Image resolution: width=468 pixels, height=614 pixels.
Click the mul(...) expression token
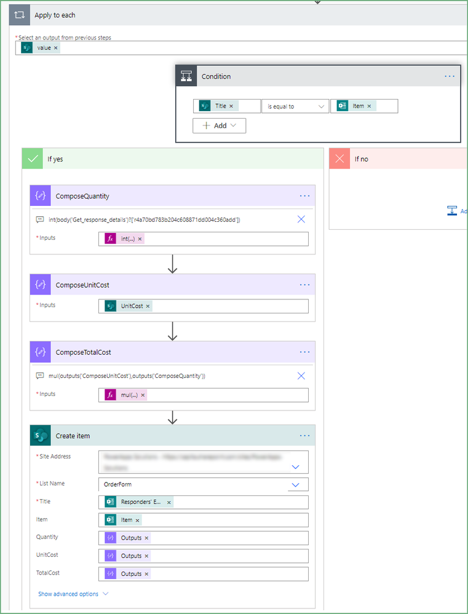point(126,395)
